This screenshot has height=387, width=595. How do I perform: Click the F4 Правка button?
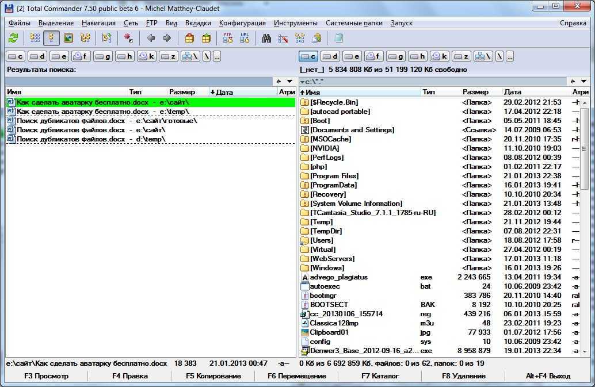(130, 376)
